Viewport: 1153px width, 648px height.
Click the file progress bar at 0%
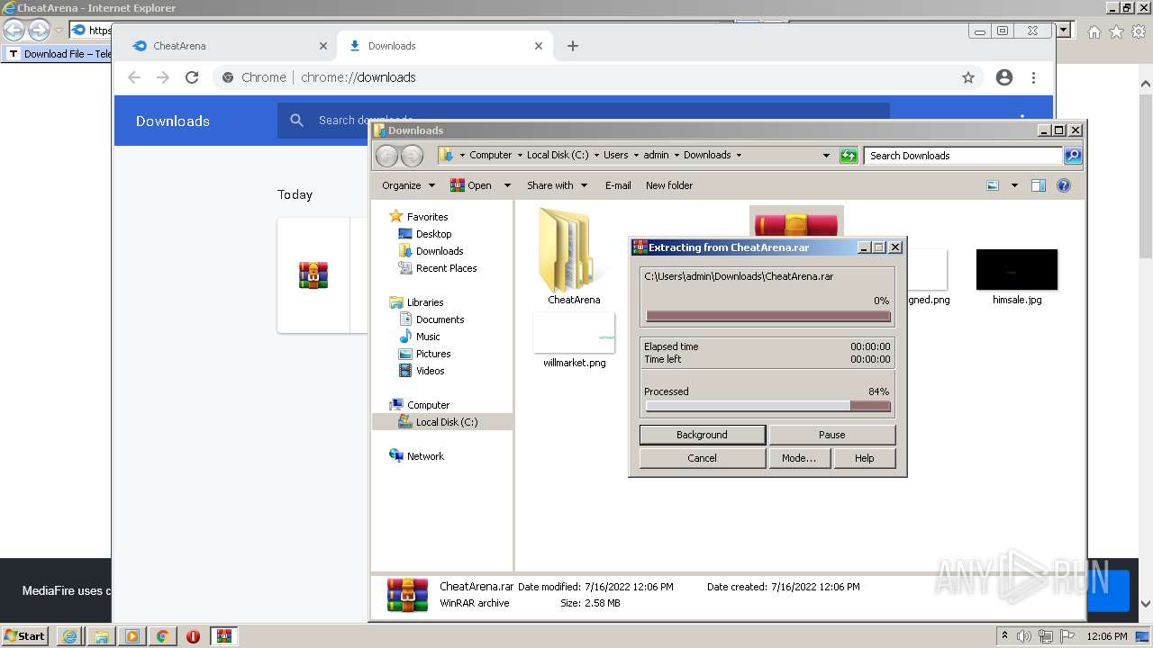tap(768, 316)
